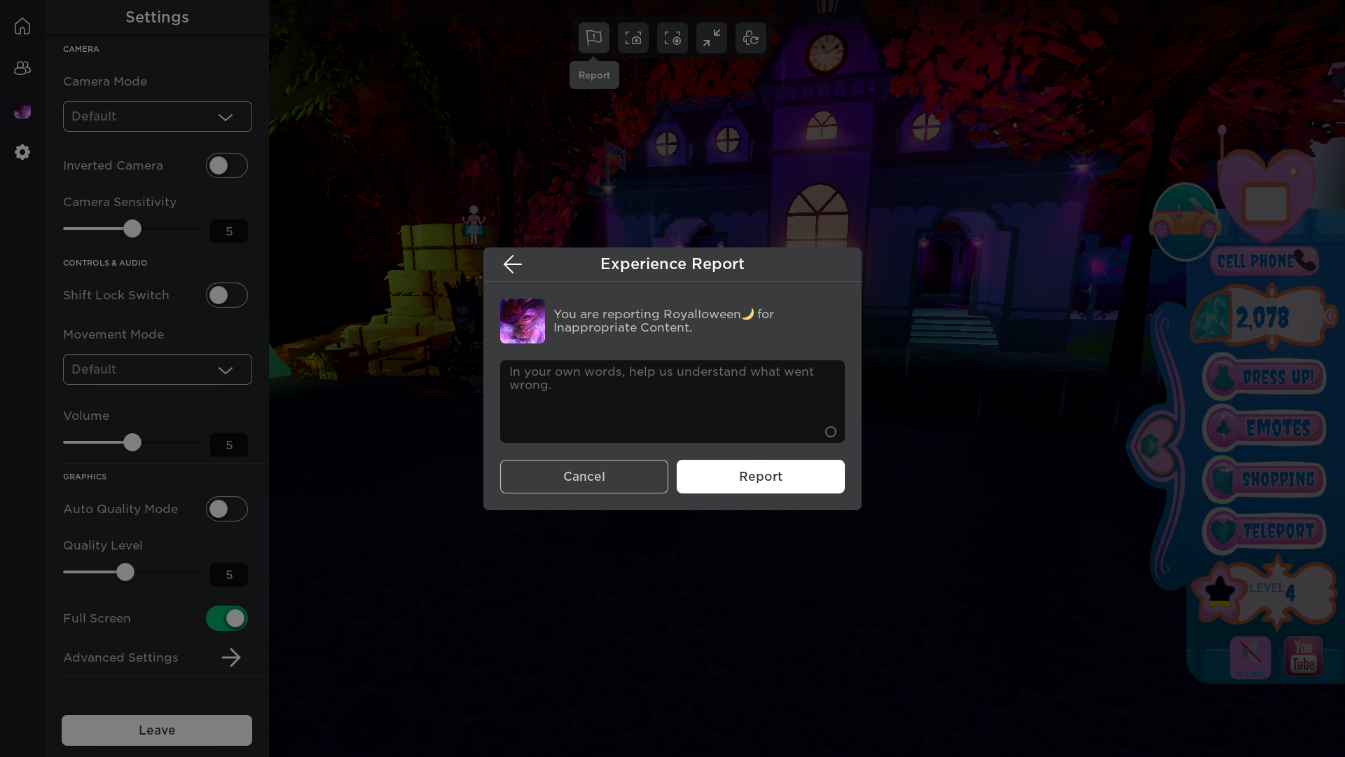The height and width of the screenshot is (757, 1345).
Task: Drag the Camera Sensitivity slider
Action: click(133, 229)
